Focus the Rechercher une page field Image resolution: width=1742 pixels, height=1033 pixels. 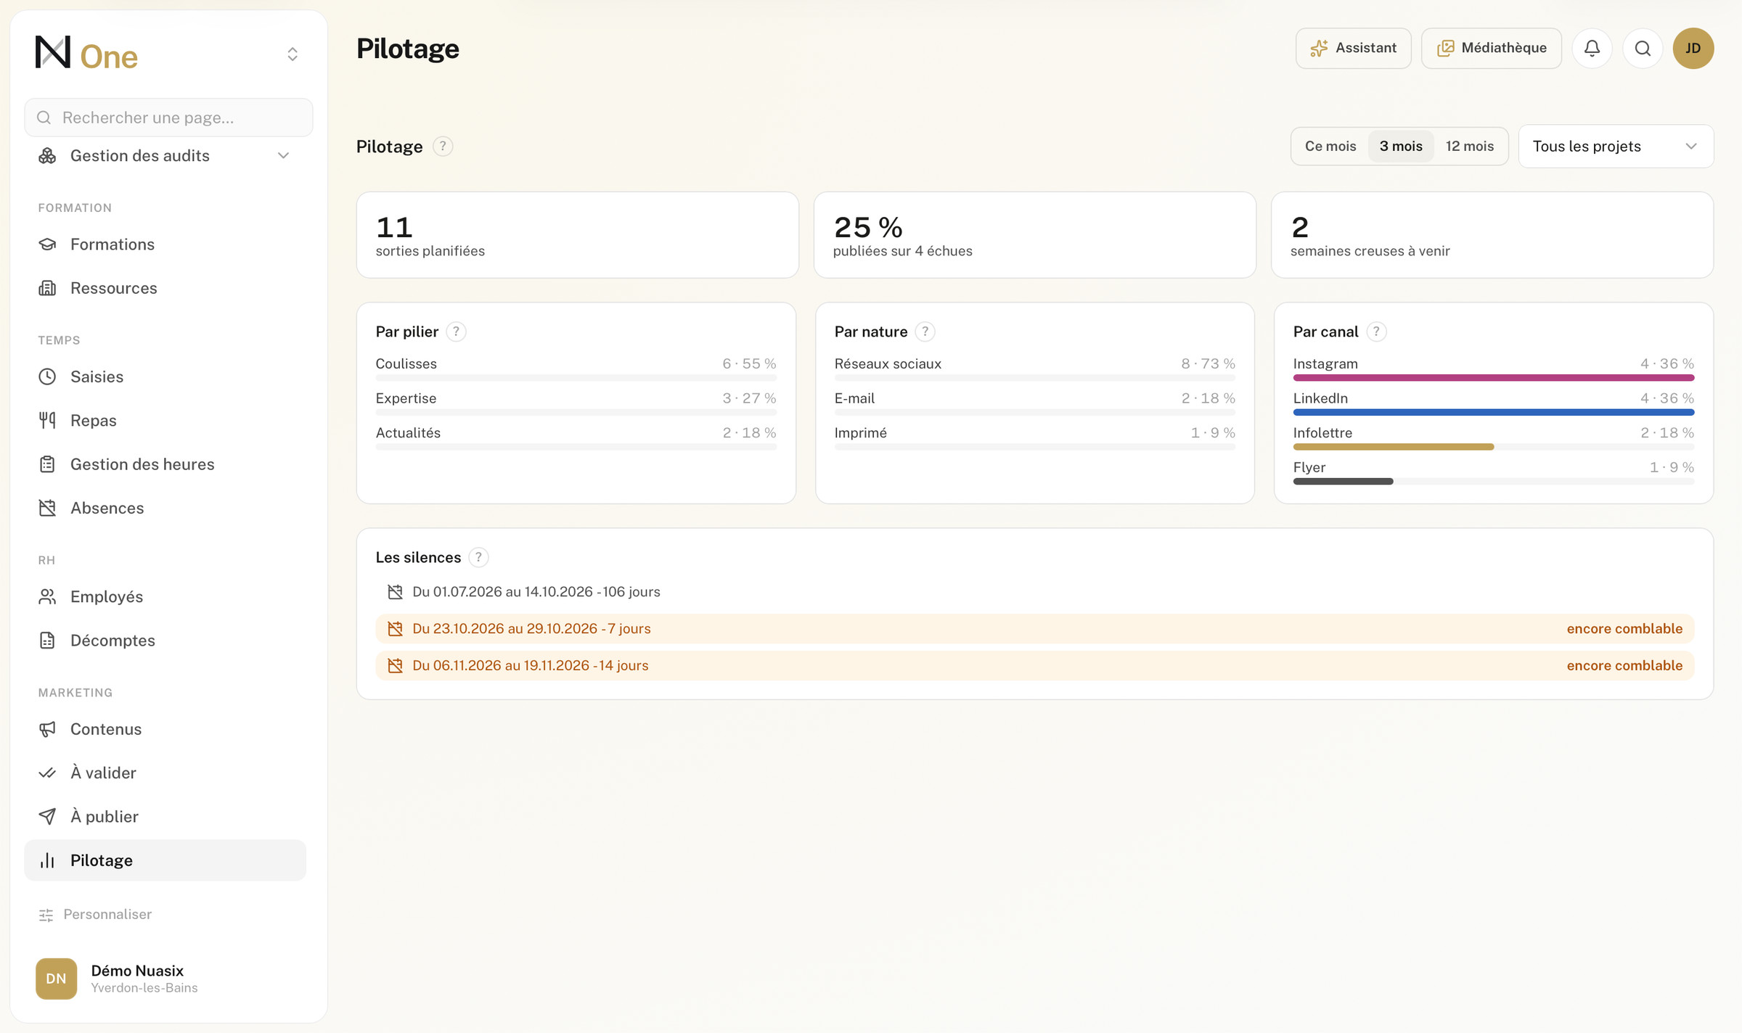[x=168, y=118]
